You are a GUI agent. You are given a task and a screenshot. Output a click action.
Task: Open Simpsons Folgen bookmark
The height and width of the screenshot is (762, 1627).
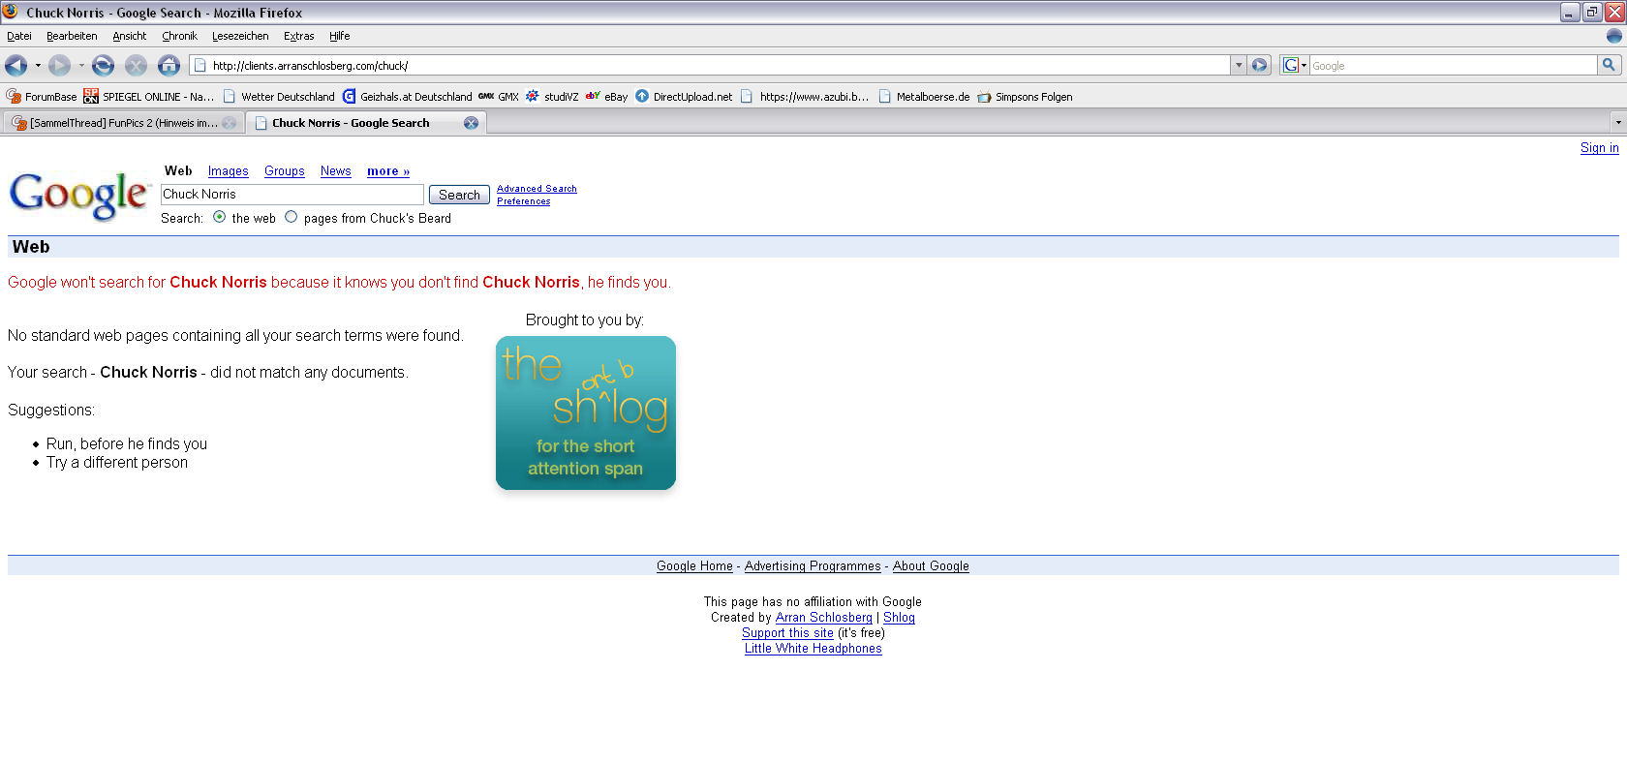(1025, 96)
